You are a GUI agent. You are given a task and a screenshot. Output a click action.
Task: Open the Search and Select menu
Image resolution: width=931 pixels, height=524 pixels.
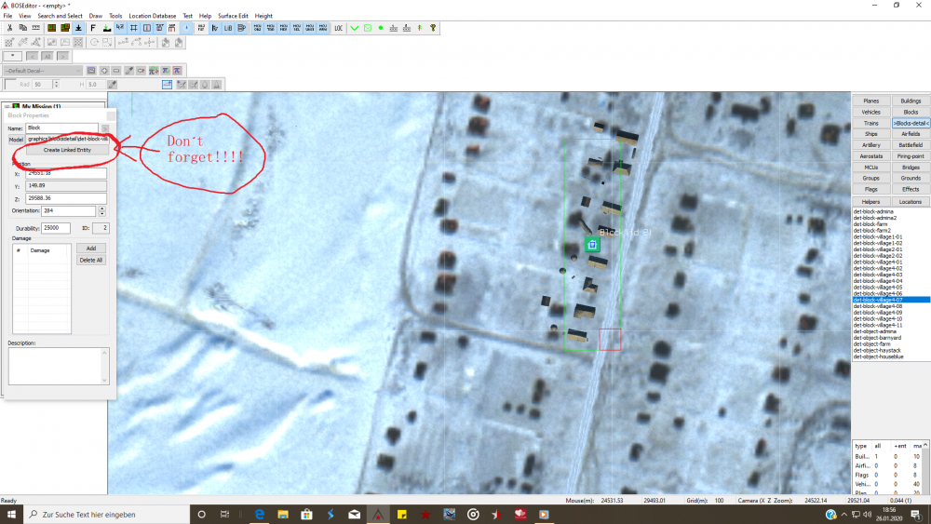(60, 16)
